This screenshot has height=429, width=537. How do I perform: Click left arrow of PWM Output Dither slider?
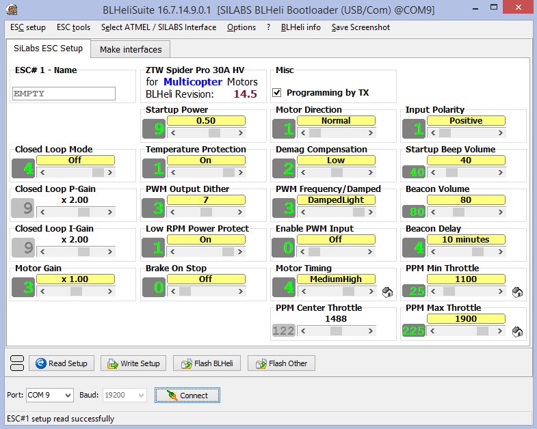172,212
